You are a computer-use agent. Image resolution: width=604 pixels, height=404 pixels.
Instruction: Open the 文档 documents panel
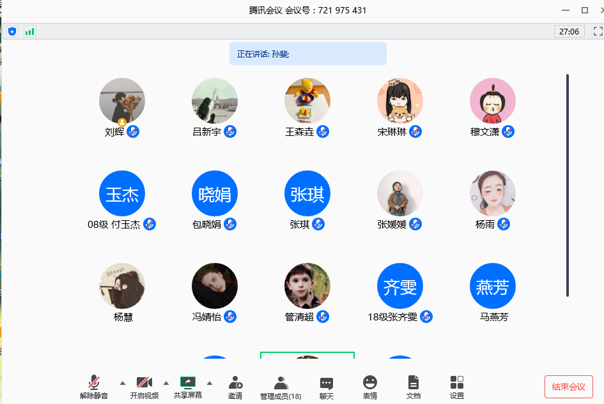tap(414, 387)
